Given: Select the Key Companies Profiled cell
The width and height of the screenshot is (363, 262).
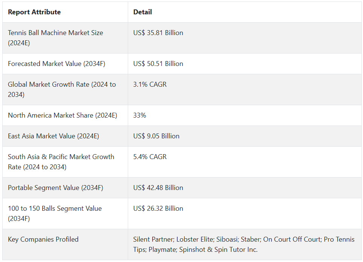Looking at the screenshot, I should [x=43, y=239].
